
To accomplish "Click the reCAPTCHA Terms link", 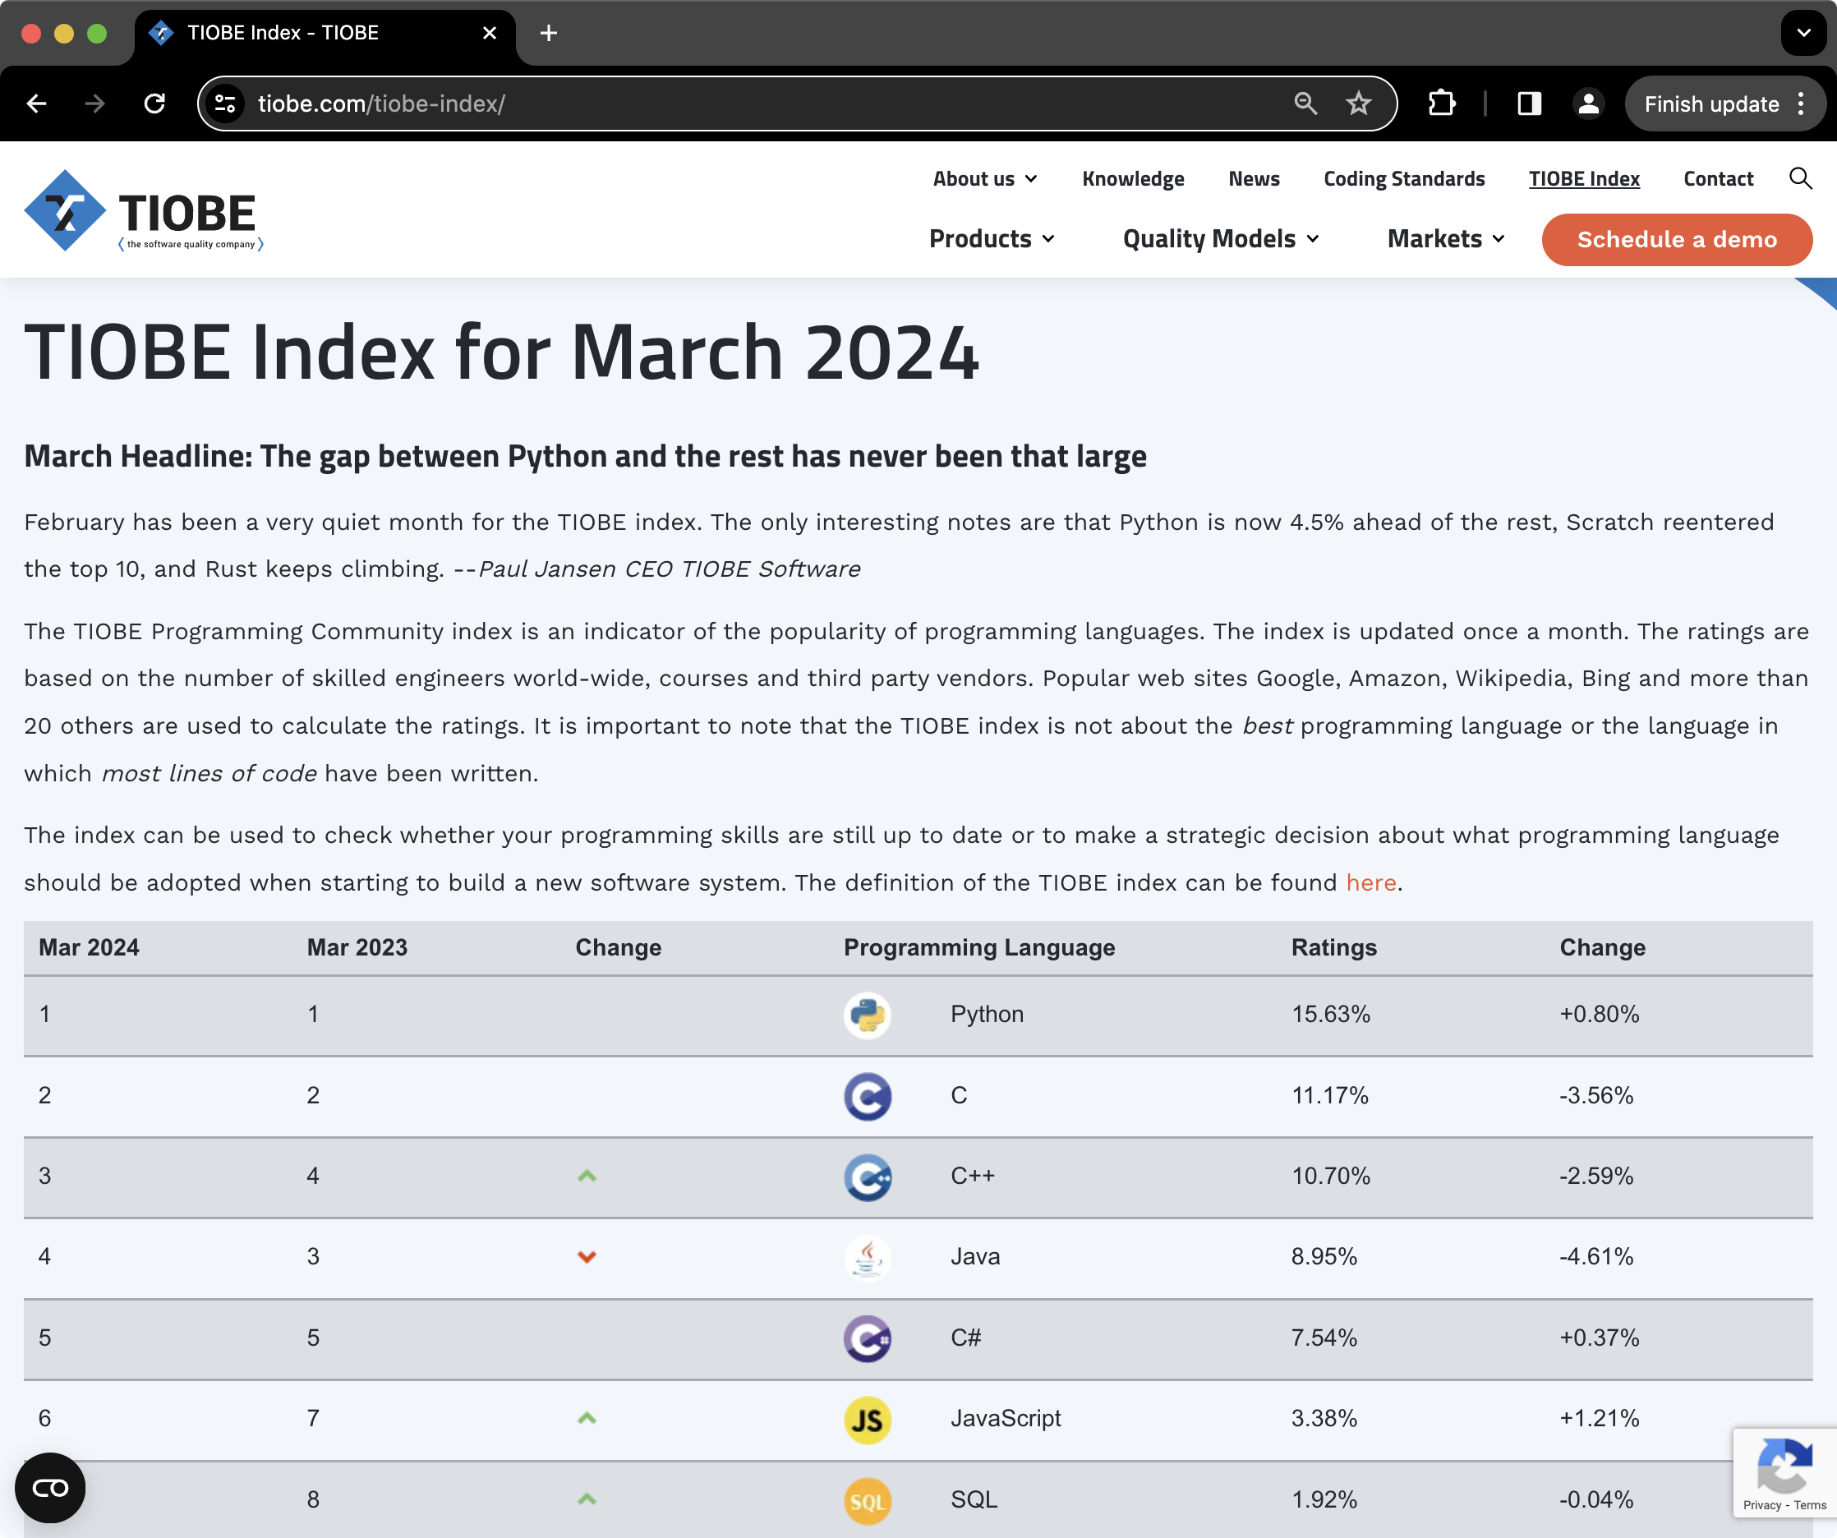I will tap(1810, 1505).
